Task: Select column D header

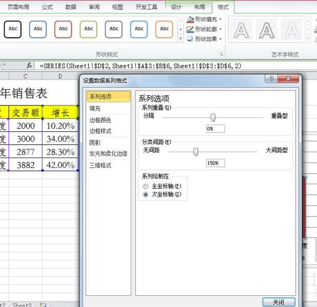Action: click(x=60, y=76)
